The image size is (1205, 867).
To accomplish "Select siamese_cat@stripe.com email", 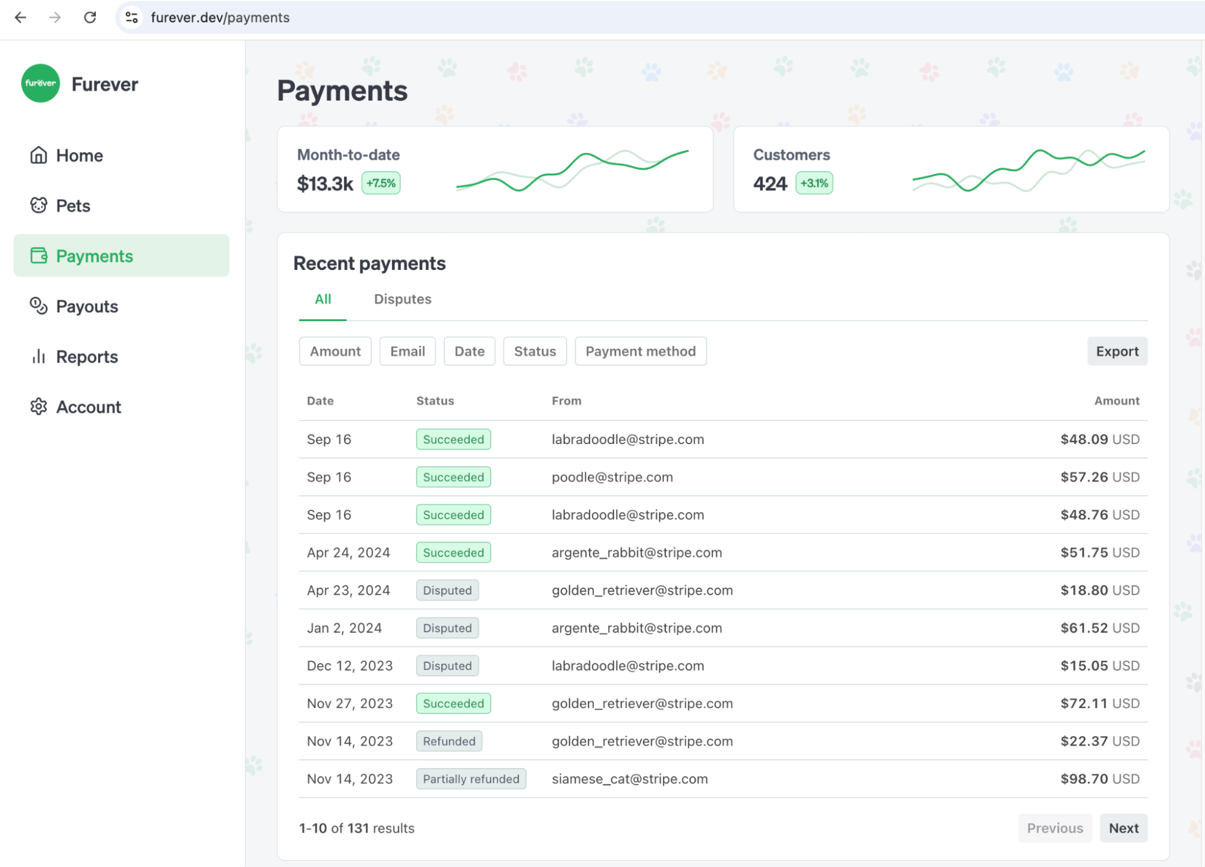I will click(x=630, y=779).
